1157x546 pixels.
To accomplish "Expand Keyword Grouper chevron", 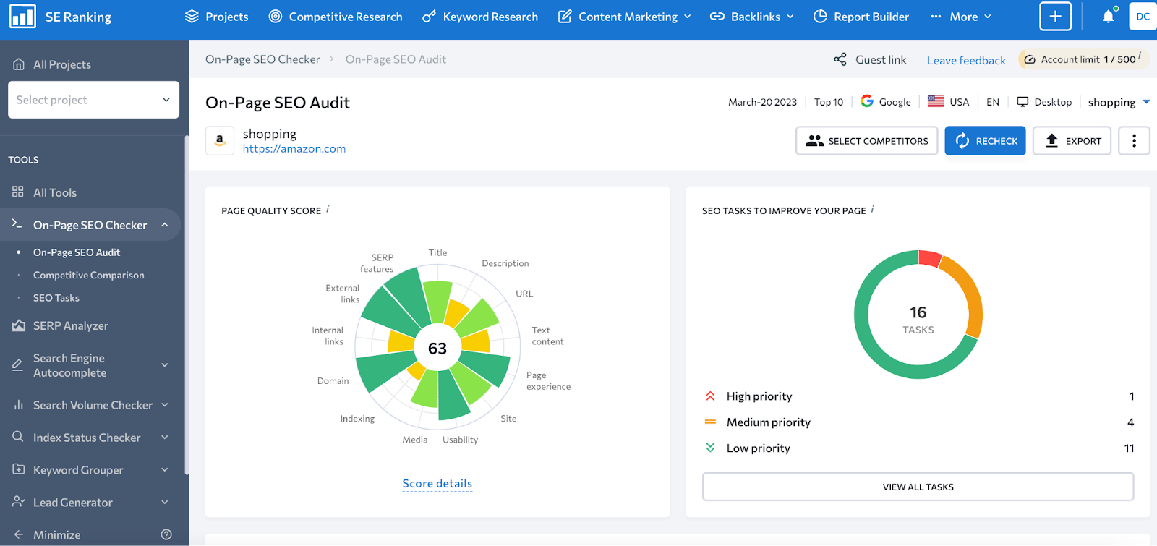I will coord(165,470).
